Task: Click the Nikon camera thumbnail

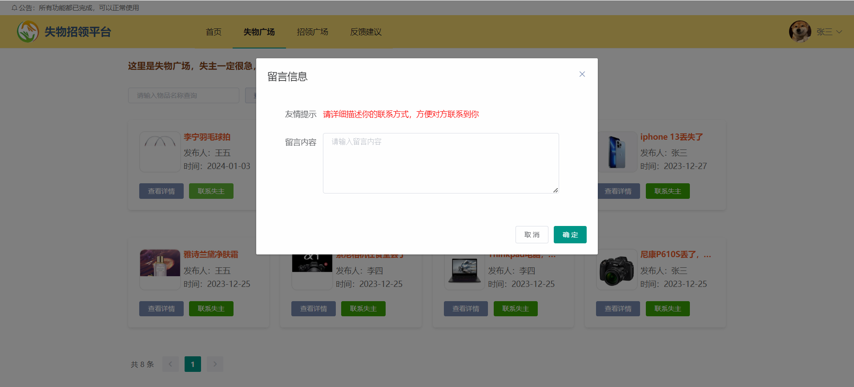Action: (616, 269)
